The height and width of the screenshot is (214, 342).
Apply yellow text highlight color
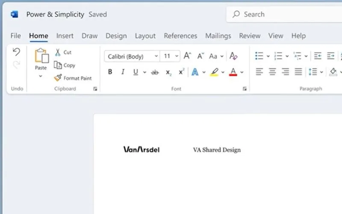click(215, 72)
